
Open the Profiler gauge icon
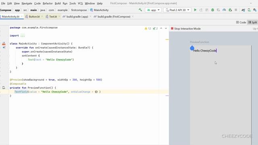(x=224, y=10)
